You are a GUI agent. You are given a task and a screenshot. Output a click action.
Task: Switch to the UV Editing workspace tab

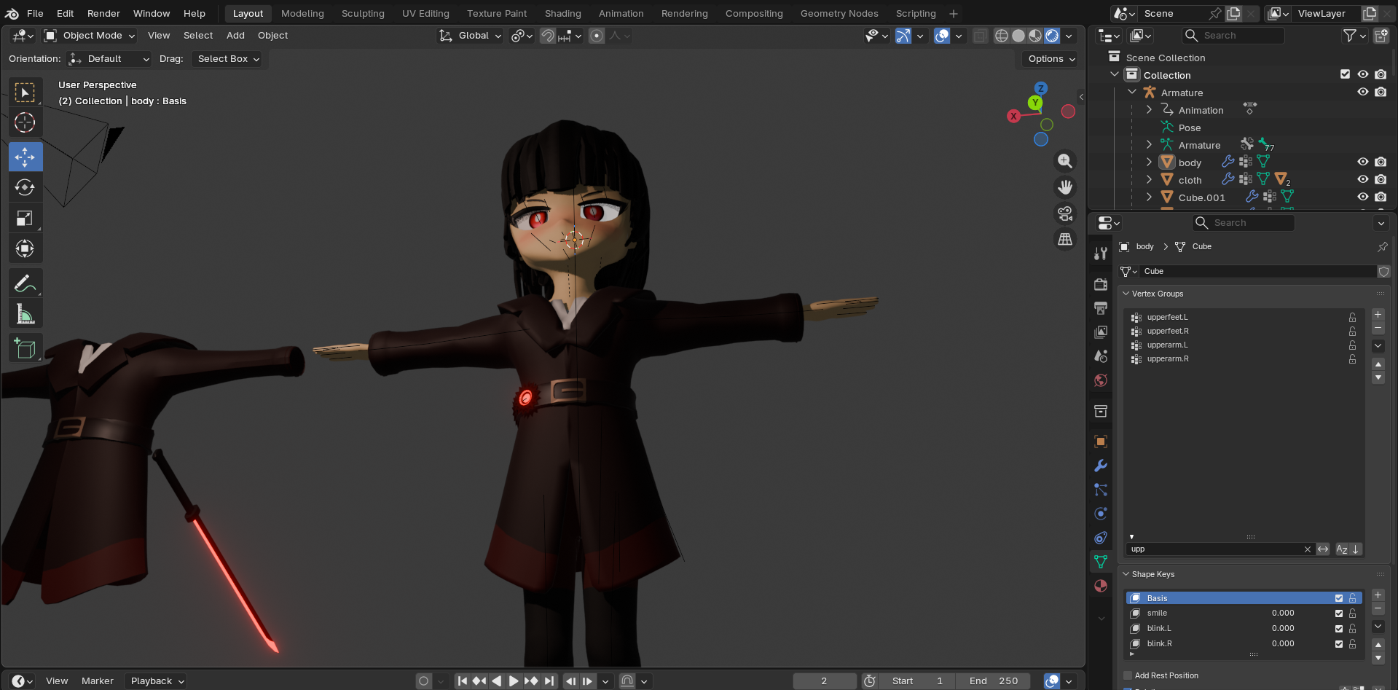point(425,13)
